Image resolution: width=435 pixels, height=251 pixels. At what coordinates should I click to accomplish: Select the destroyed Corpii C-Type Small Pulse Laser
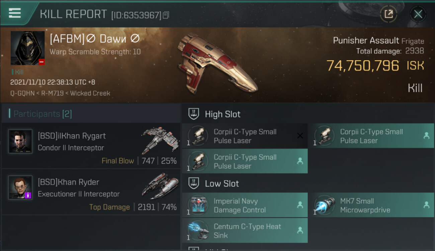[245, 136]
